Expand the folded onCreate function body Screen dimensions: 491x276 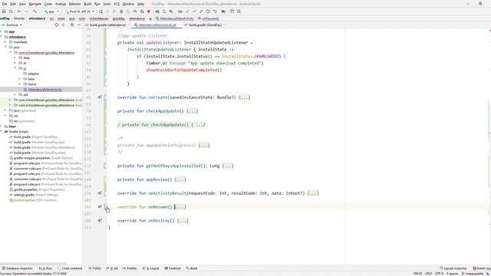(x=245, y=97)
